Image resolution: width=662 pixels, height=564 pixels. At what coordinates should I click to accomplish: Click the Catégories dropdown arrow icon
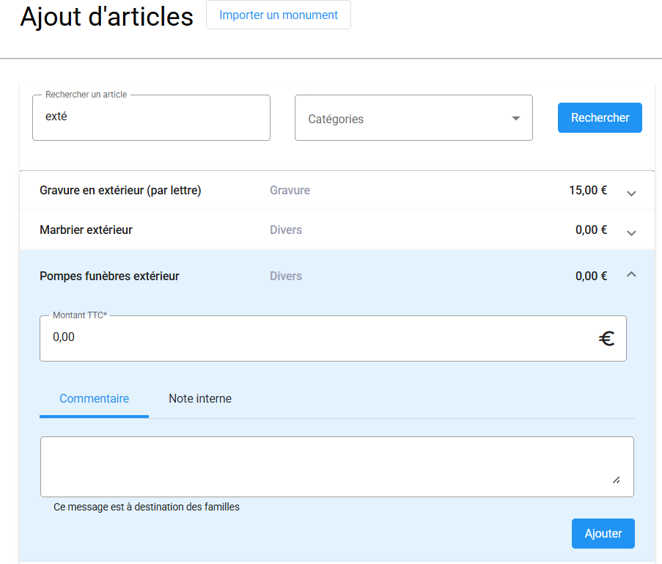click(x=516, y=118)
